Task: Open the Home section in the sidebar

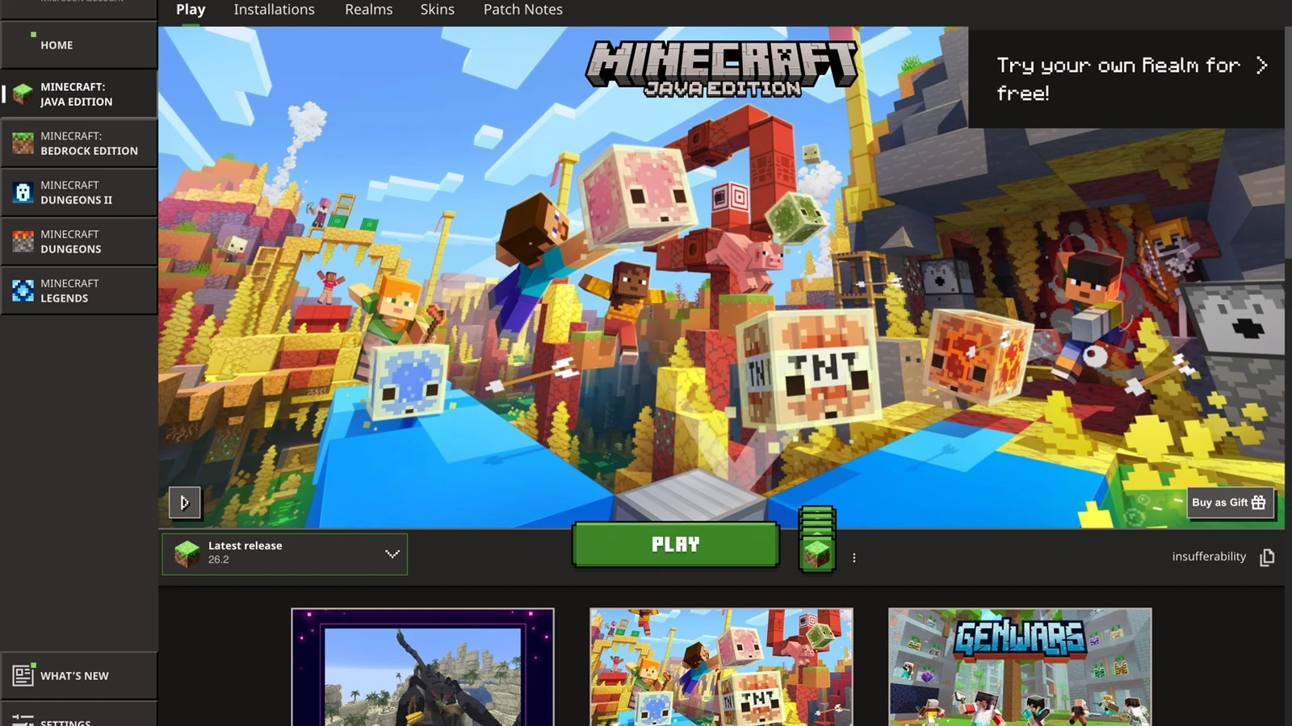Action: (x=78, y=45)
